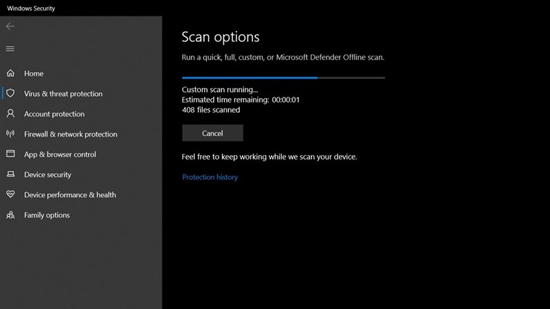Viewport: 550px width, 309px height.
Task: Click the Home house icon
Action: pyautogui.click(x=10, y=73)
